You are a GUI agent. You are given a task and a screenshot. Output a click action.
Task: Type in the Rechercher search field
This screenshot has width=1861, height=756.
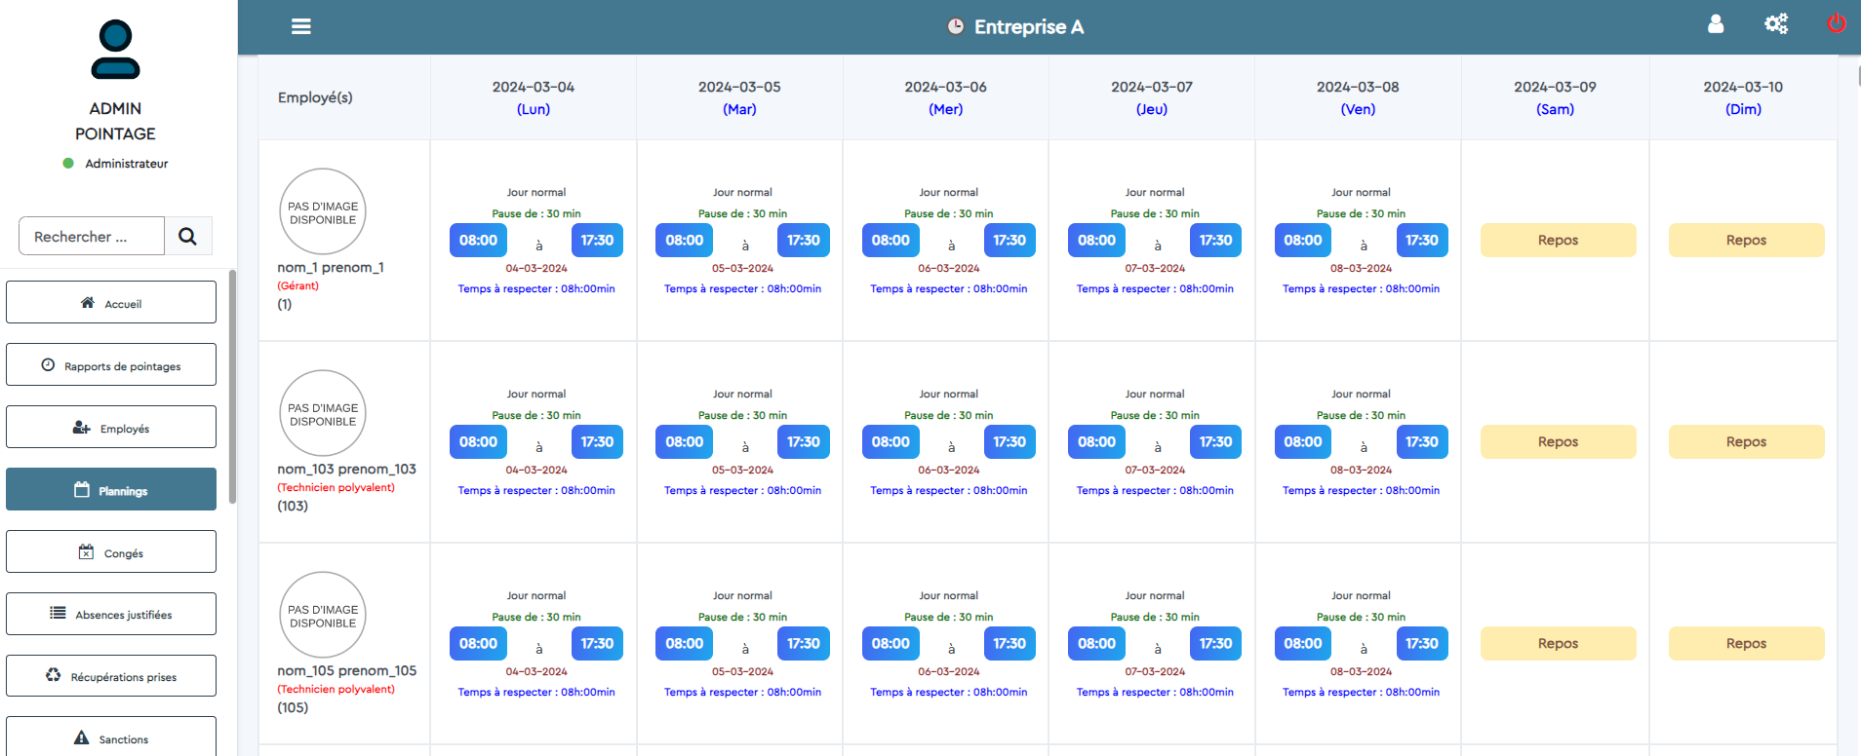(x=92, y=236)
